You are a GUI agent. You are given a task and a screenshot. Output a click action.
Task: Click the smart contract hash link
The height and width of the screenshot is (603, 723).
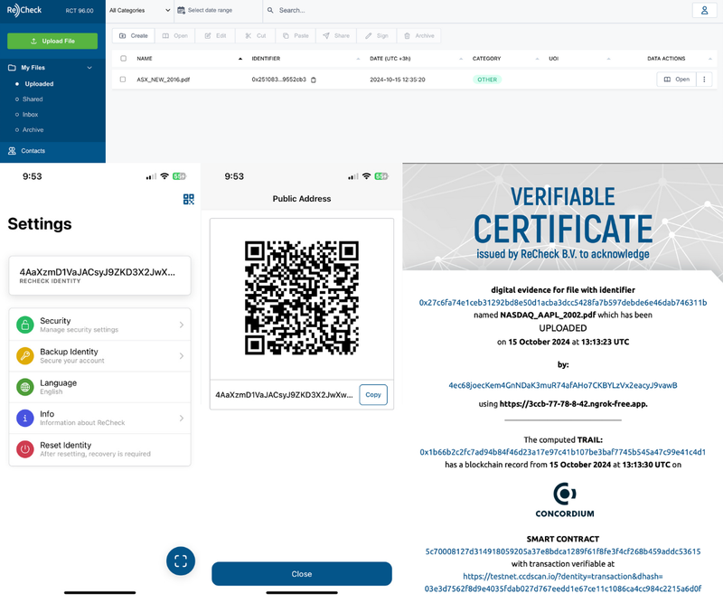pyautogui.click(x=562, y=551)
